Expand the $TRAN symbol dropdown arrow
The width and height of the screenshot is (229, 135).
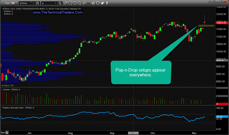coord(33,3)
